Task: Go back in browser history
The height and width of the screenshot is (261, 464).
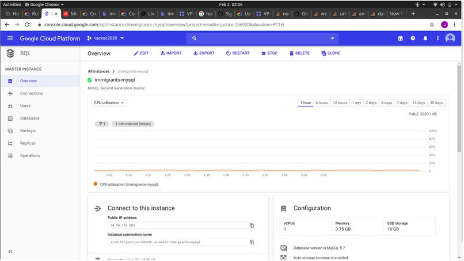Action: coord(7,25)
